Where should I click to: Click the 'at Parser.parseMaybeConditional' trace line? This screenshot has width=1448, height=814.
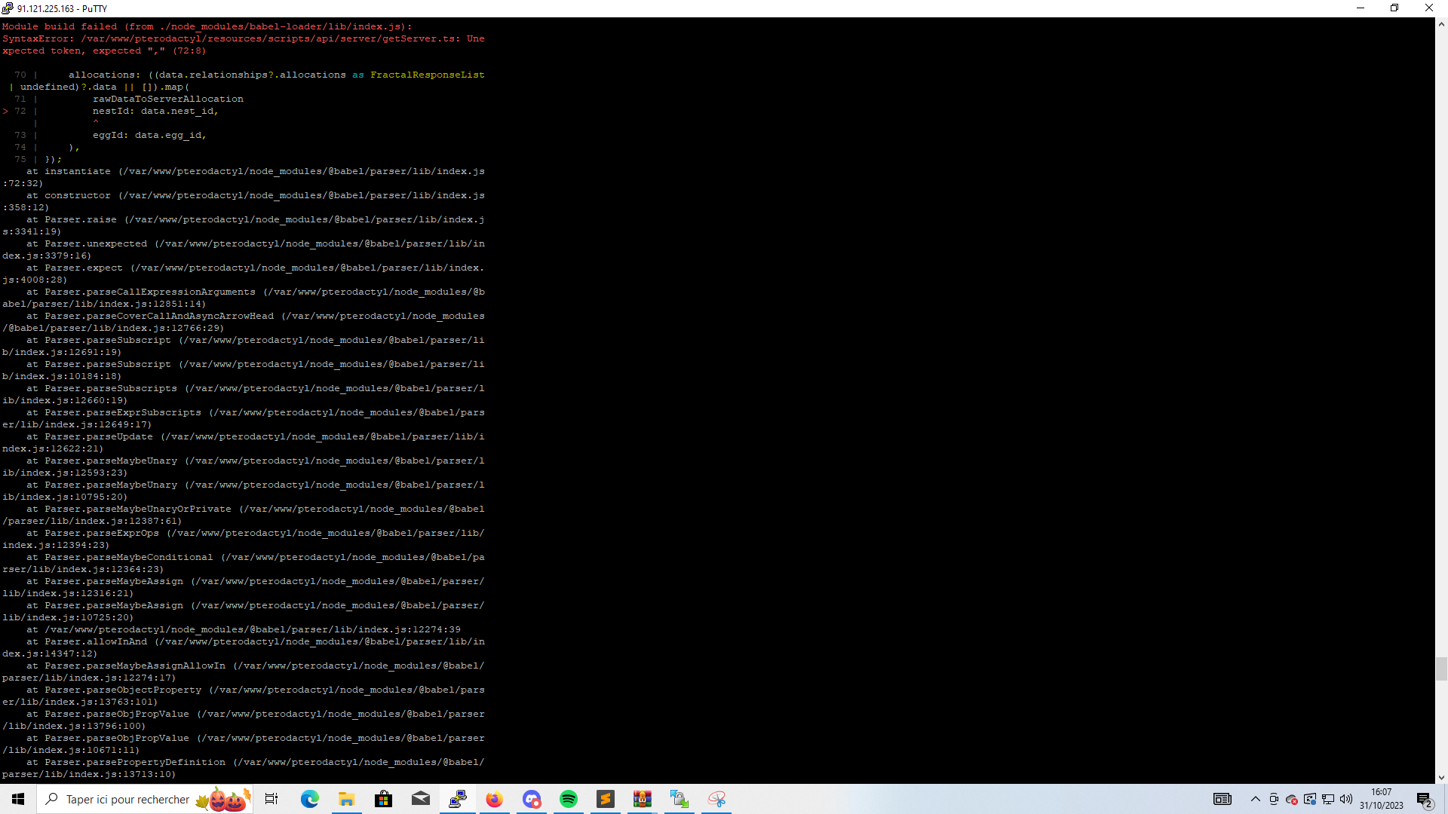tap(243, 563)
